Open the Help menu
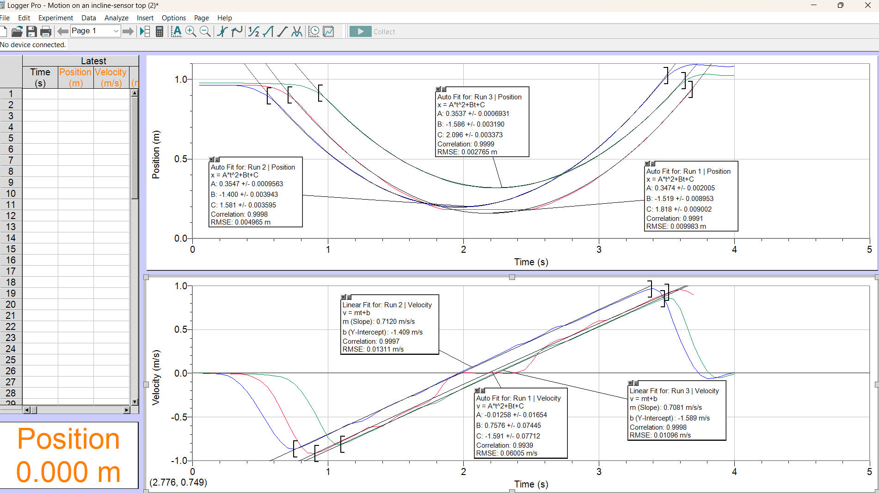879x493 pixels. [x=225, y=18]
